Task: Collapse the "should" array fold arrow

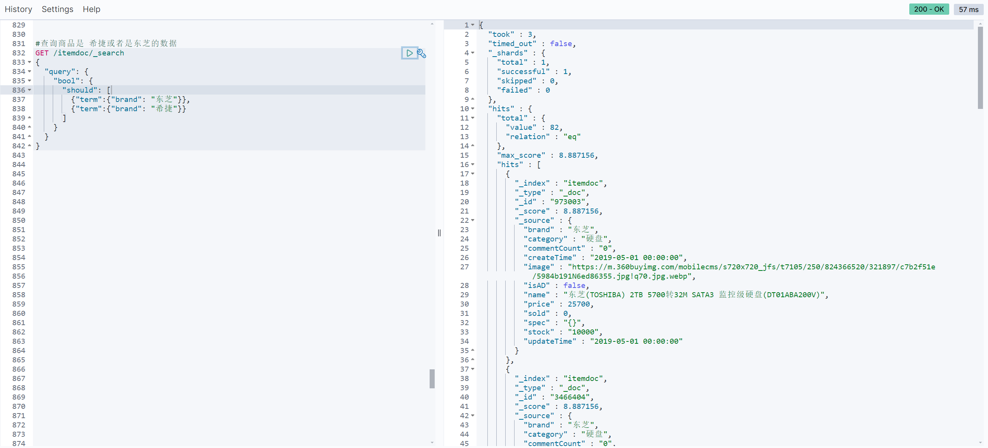Action: (x=29, y=90)
